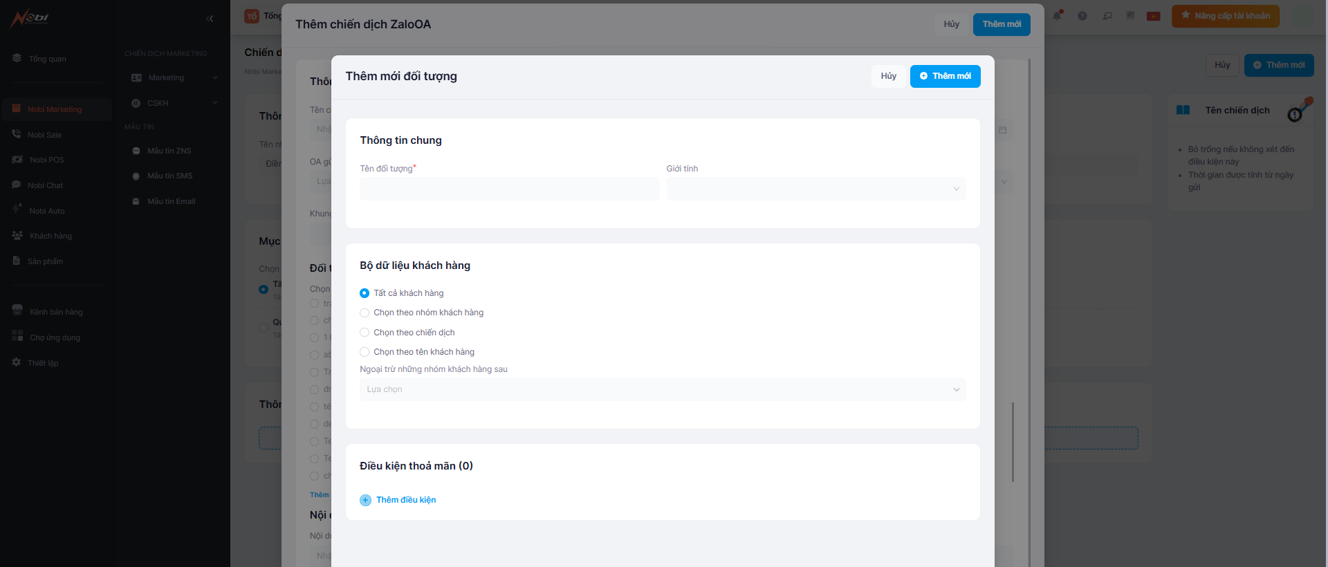Image resolution: width=1328 pixels, height=567 pixels.
Task: Click the book icon next to Tên chiến dịch
Action: click(1183, 110)
